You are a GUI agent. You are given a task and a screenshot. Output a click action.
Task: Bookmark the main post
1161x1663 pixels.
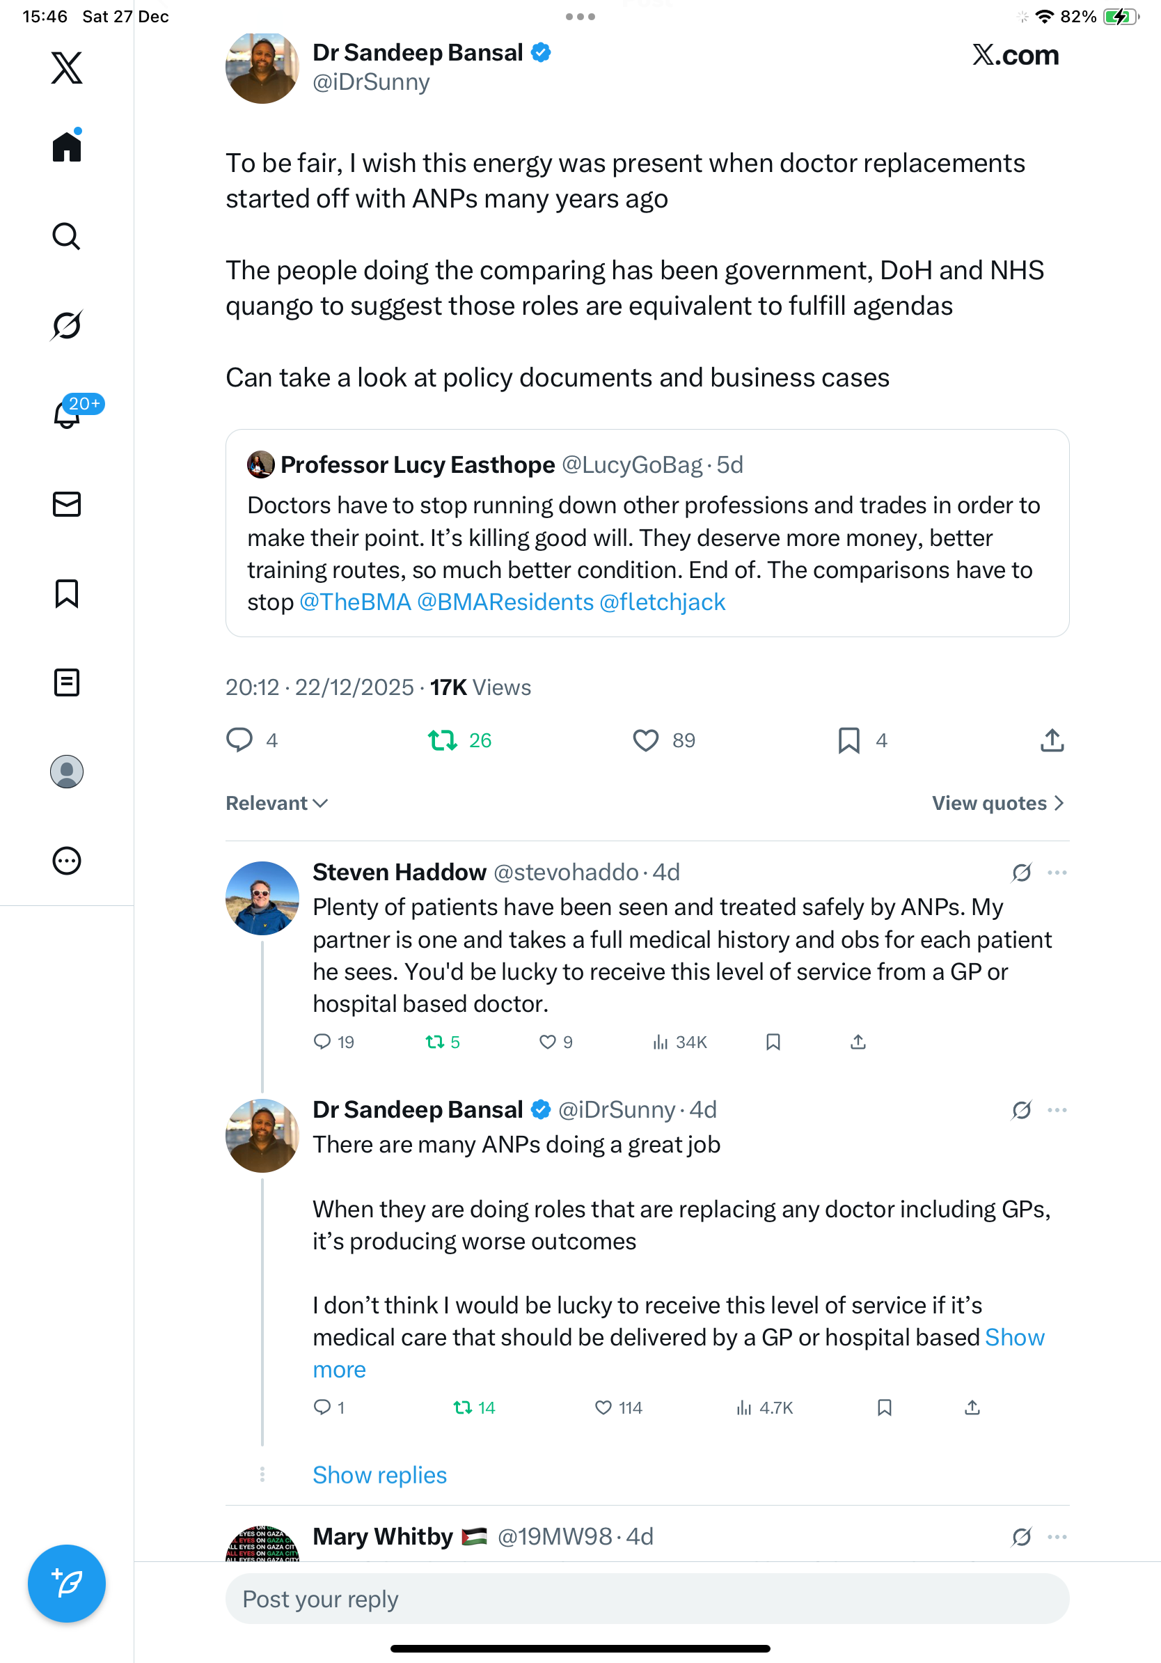click(x=848, y=740)
